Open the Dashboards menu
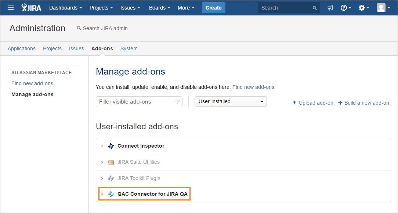Viewport: 398px width, 213px height. click(x=64, y=7)
